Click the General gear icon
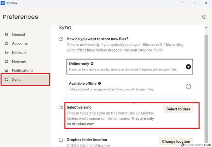Screen dimensions: 212x147 pos(6,35)
